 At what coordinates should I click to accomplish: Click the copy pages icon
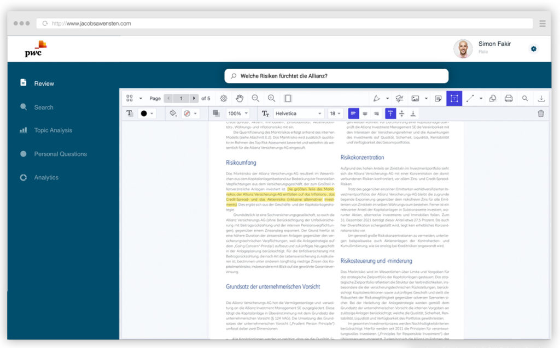(493, 98)
